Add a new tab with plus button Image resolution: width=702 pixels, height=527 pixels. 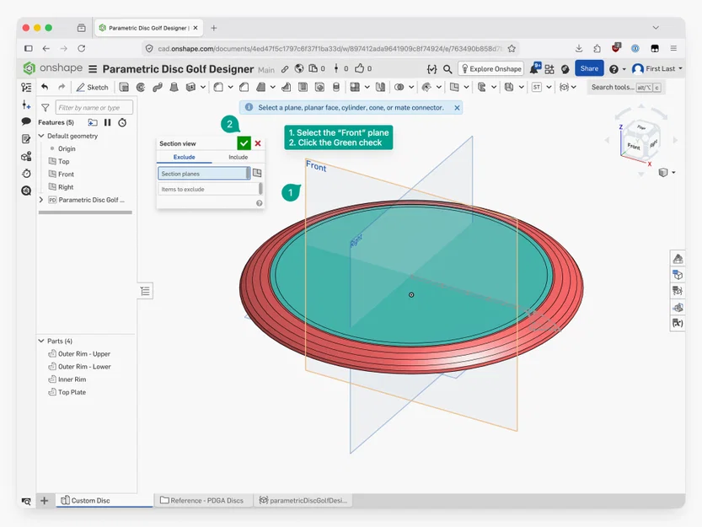coord(45,501)
